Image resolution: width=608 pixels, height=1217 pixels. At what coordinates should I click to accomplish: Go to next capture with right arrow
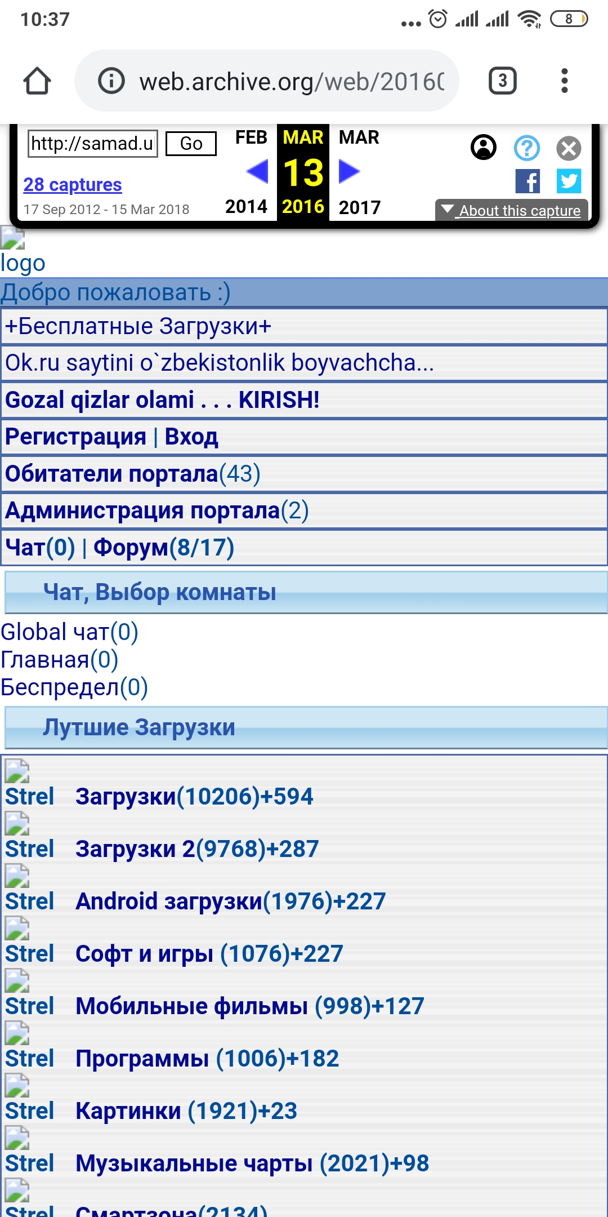point(349,171)
